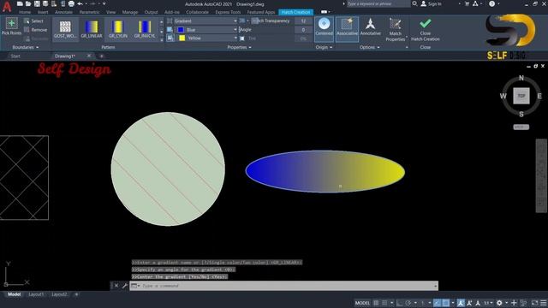Click the Save icon in Quick Access toolbar

[37, 3]
